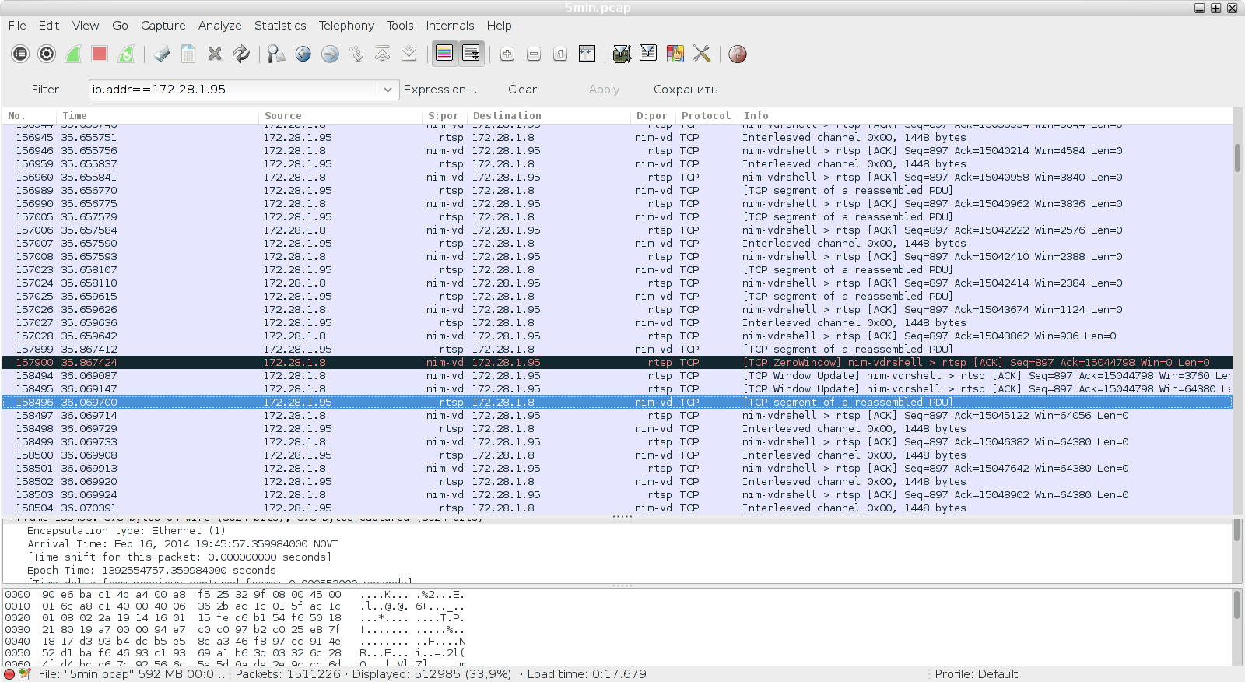Screen dimensions: 1245x682
Task: Expand the filter history dropdown
Action: (388, 90)
